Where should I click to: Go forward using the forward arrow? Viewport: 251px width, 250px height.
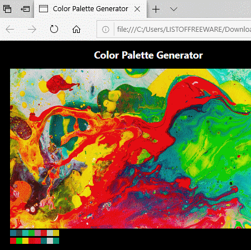pos(32,29)
